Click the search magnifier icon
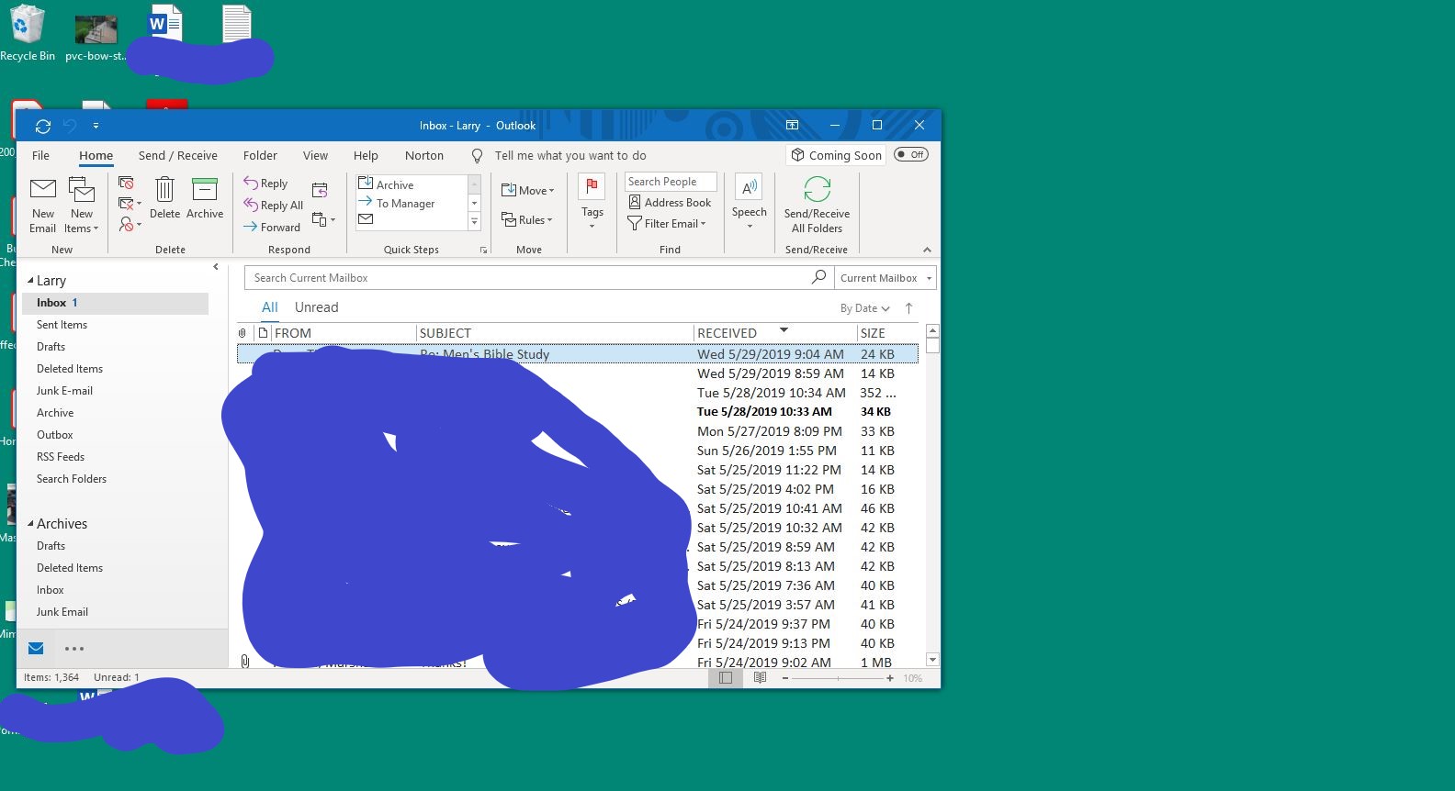 coord(818,277)
